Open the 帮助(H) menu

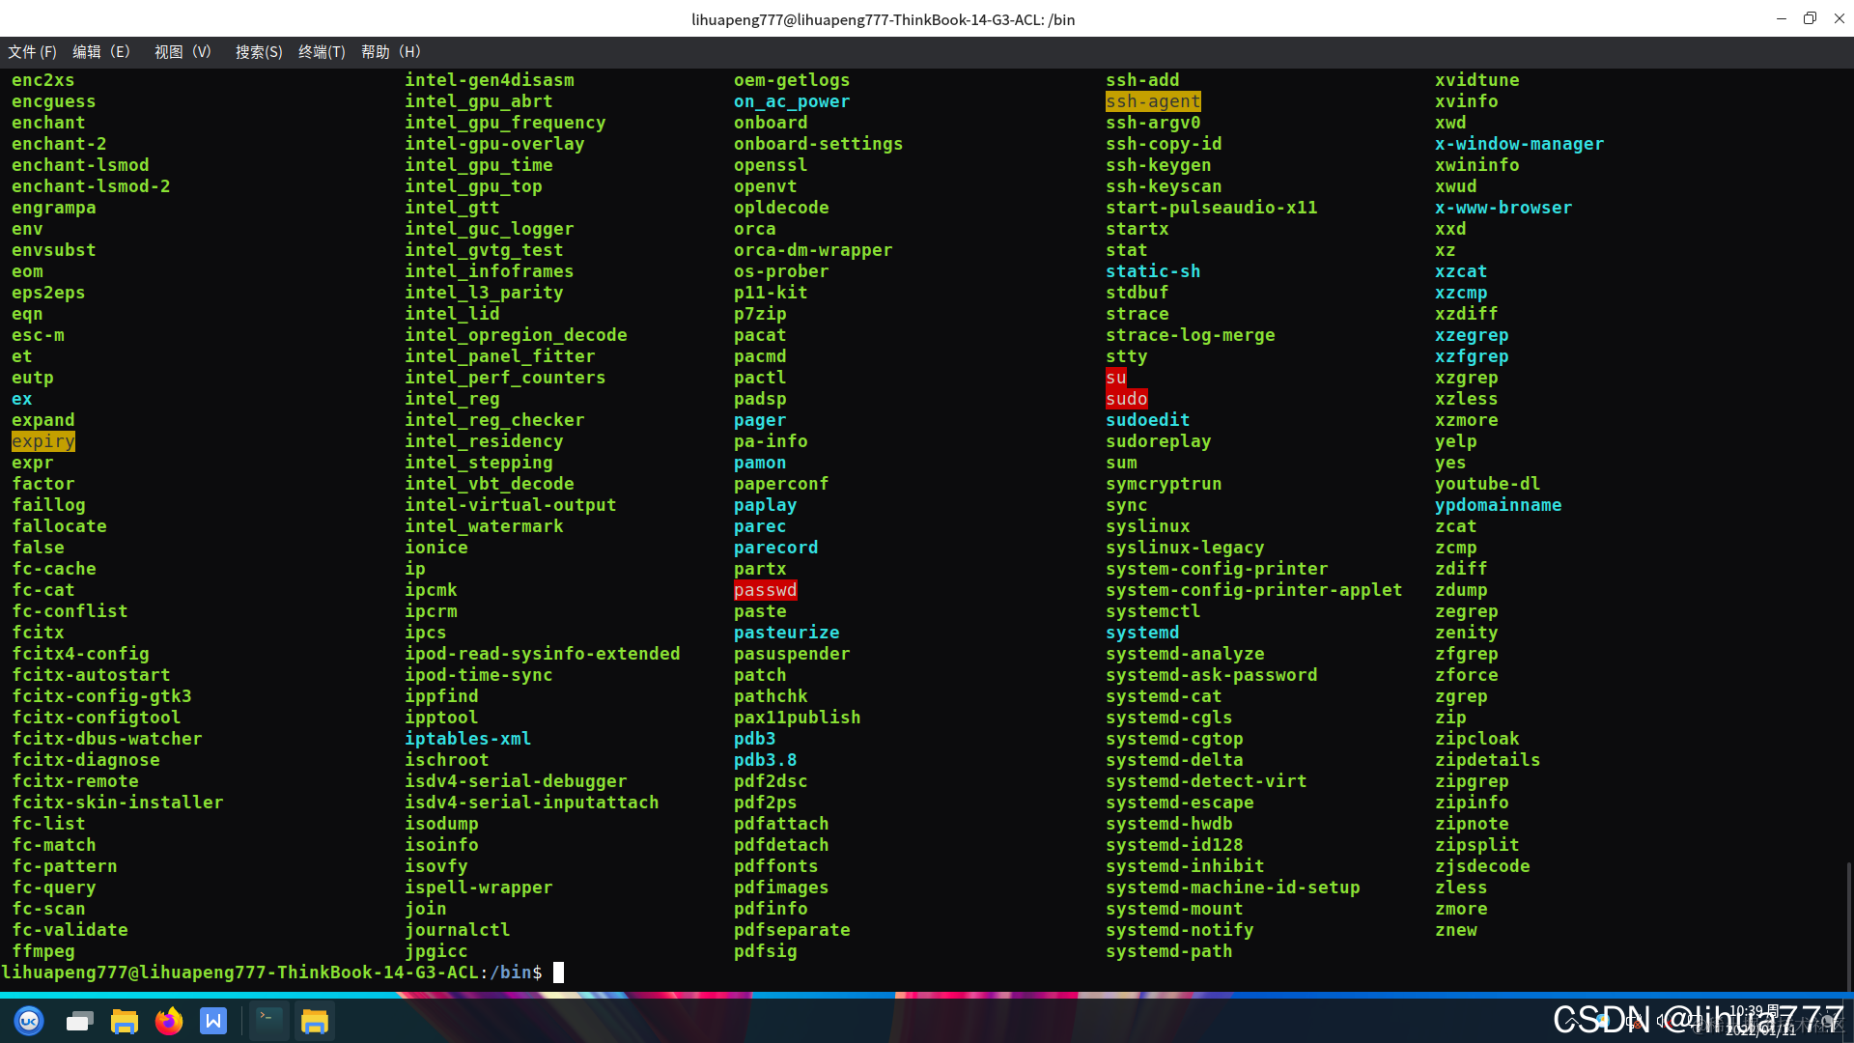click(391, 52)
